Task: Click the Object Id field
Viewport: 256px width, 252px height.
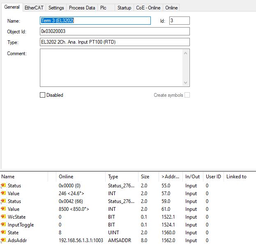Action: [x=115, y=31]
